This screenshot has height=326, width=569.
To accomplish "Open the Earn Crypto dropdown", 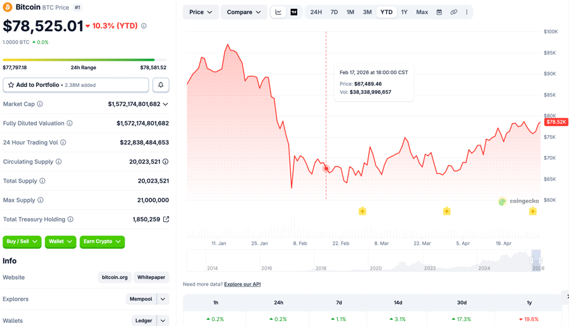I will point(102,242).
